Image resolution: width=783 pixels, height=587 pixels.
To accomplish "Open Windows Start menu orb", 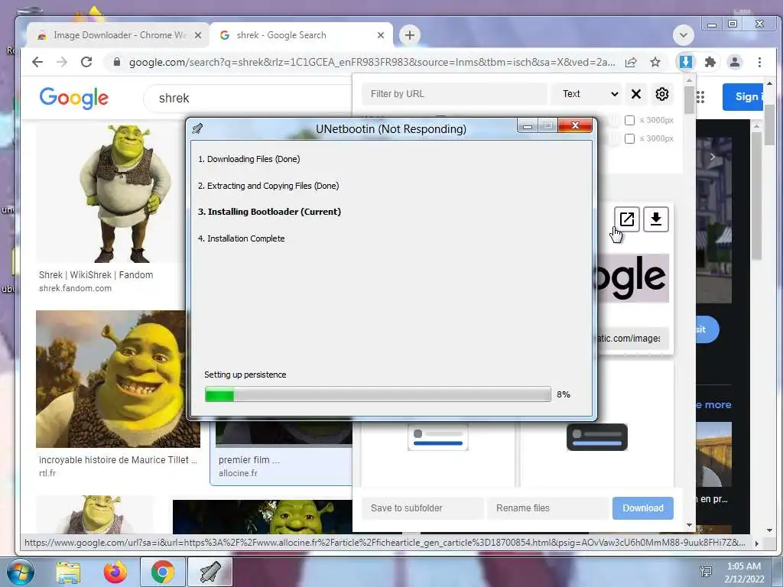I will click(x=20, y=572).
